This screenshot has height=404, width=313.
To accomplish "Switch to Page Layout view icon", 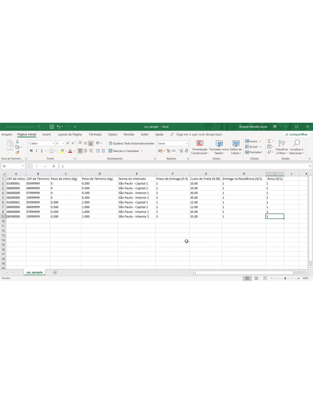I will [x=256, y=278].
